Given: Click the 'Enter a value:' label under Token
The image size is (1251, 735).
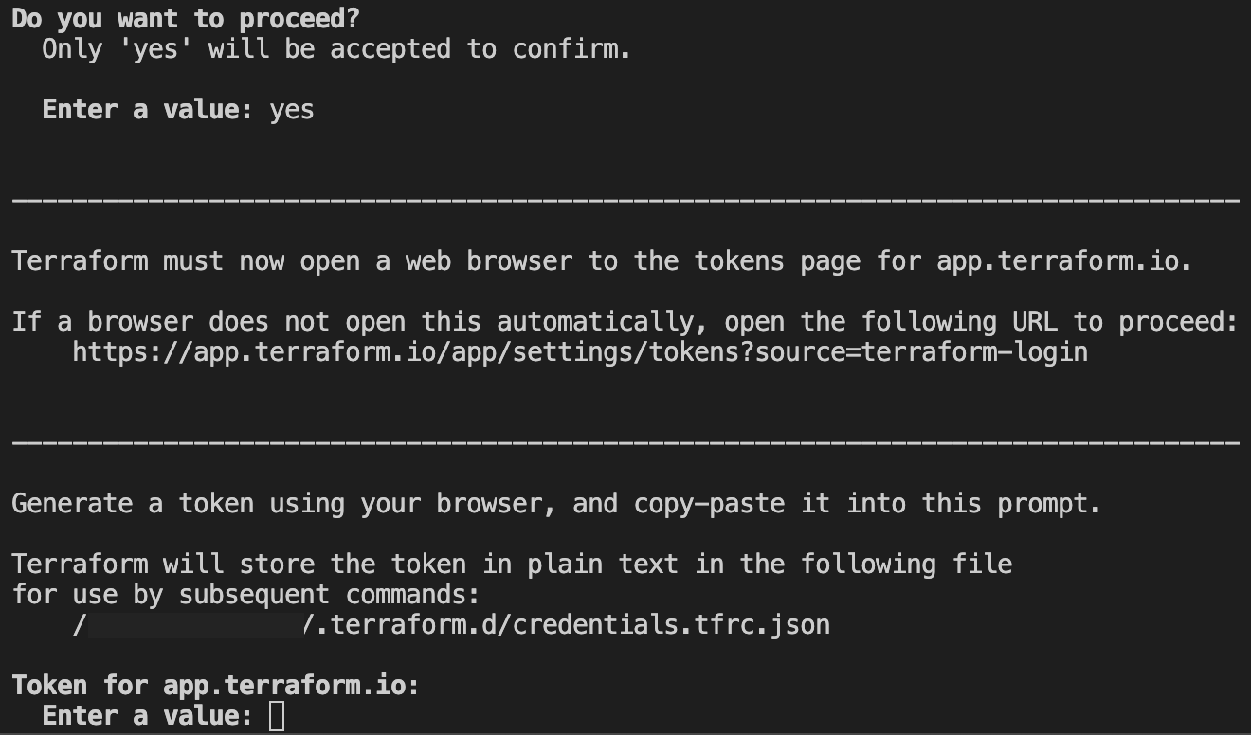Looking at the screenshot, I should [147, 716].
